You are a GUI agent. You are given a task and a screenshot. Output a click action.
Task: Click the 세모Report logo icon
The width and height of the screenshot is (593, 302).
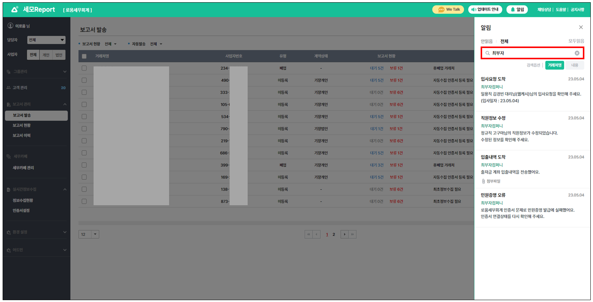(14, 10)
